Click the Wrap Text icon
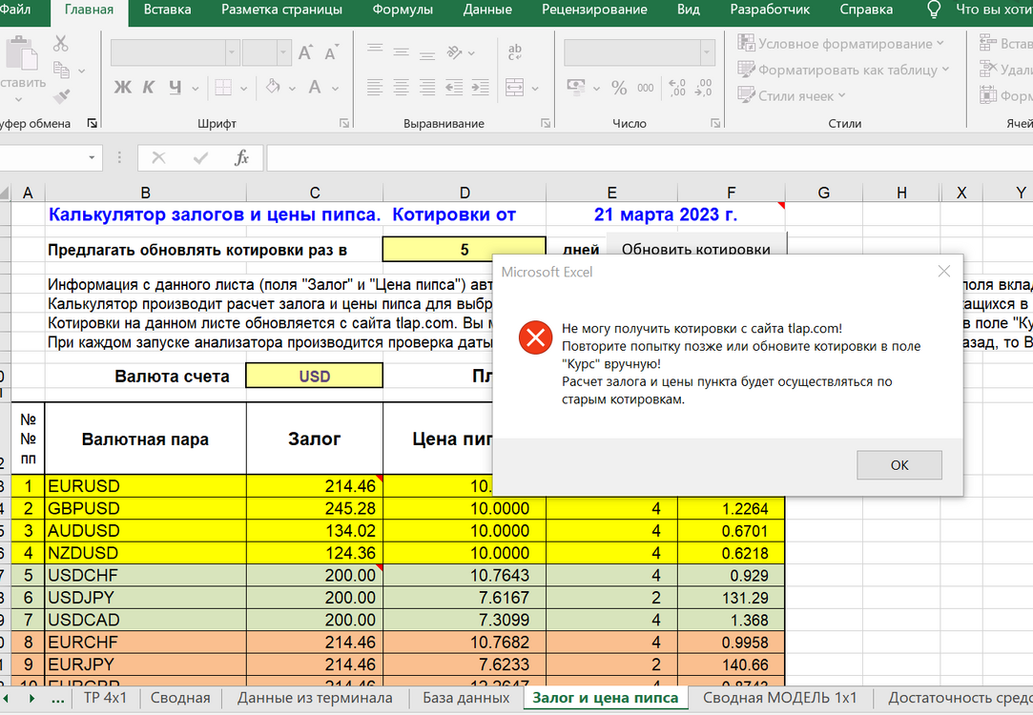1033x715 pixels. 514,52
